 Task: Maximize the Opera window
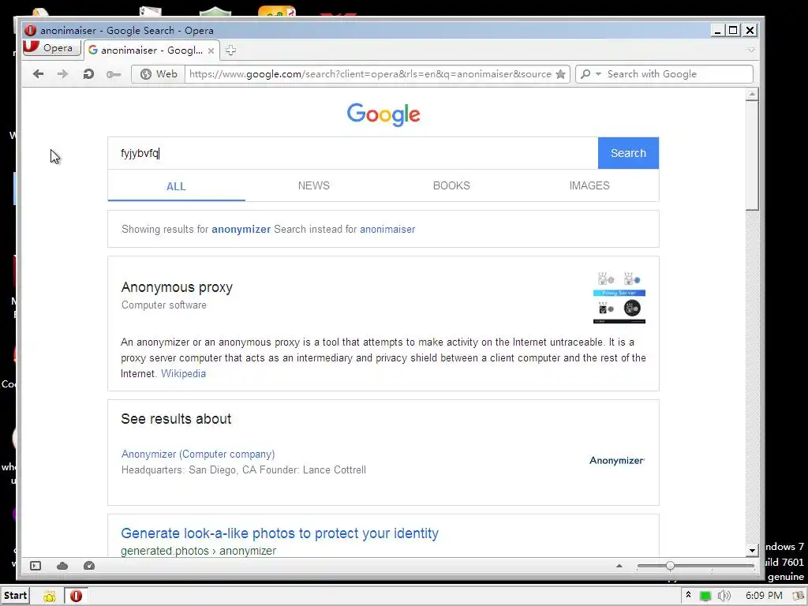(x=733, y=31)
